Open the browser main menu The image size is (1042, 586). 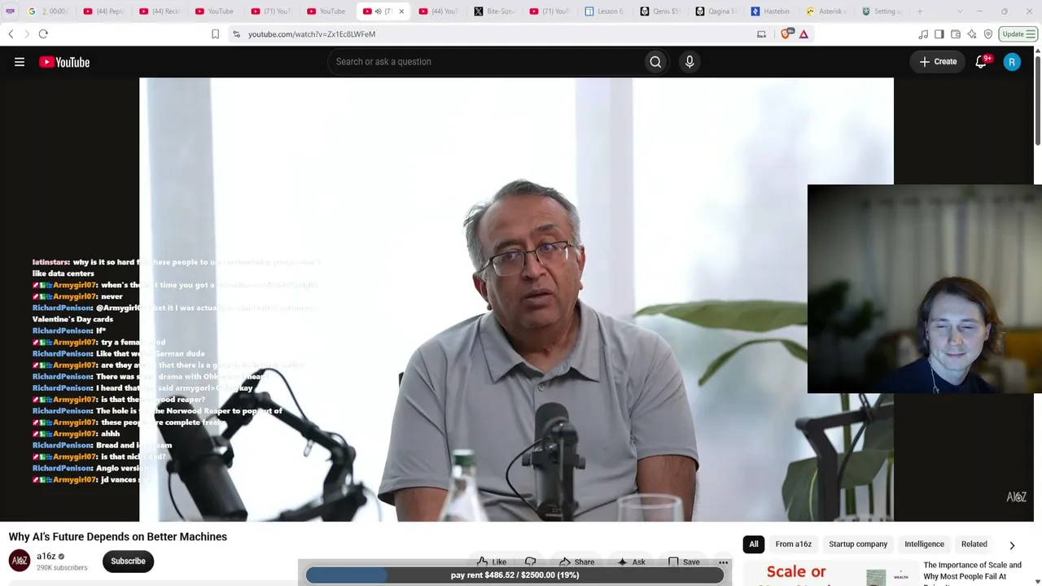tap(1031, 34)
